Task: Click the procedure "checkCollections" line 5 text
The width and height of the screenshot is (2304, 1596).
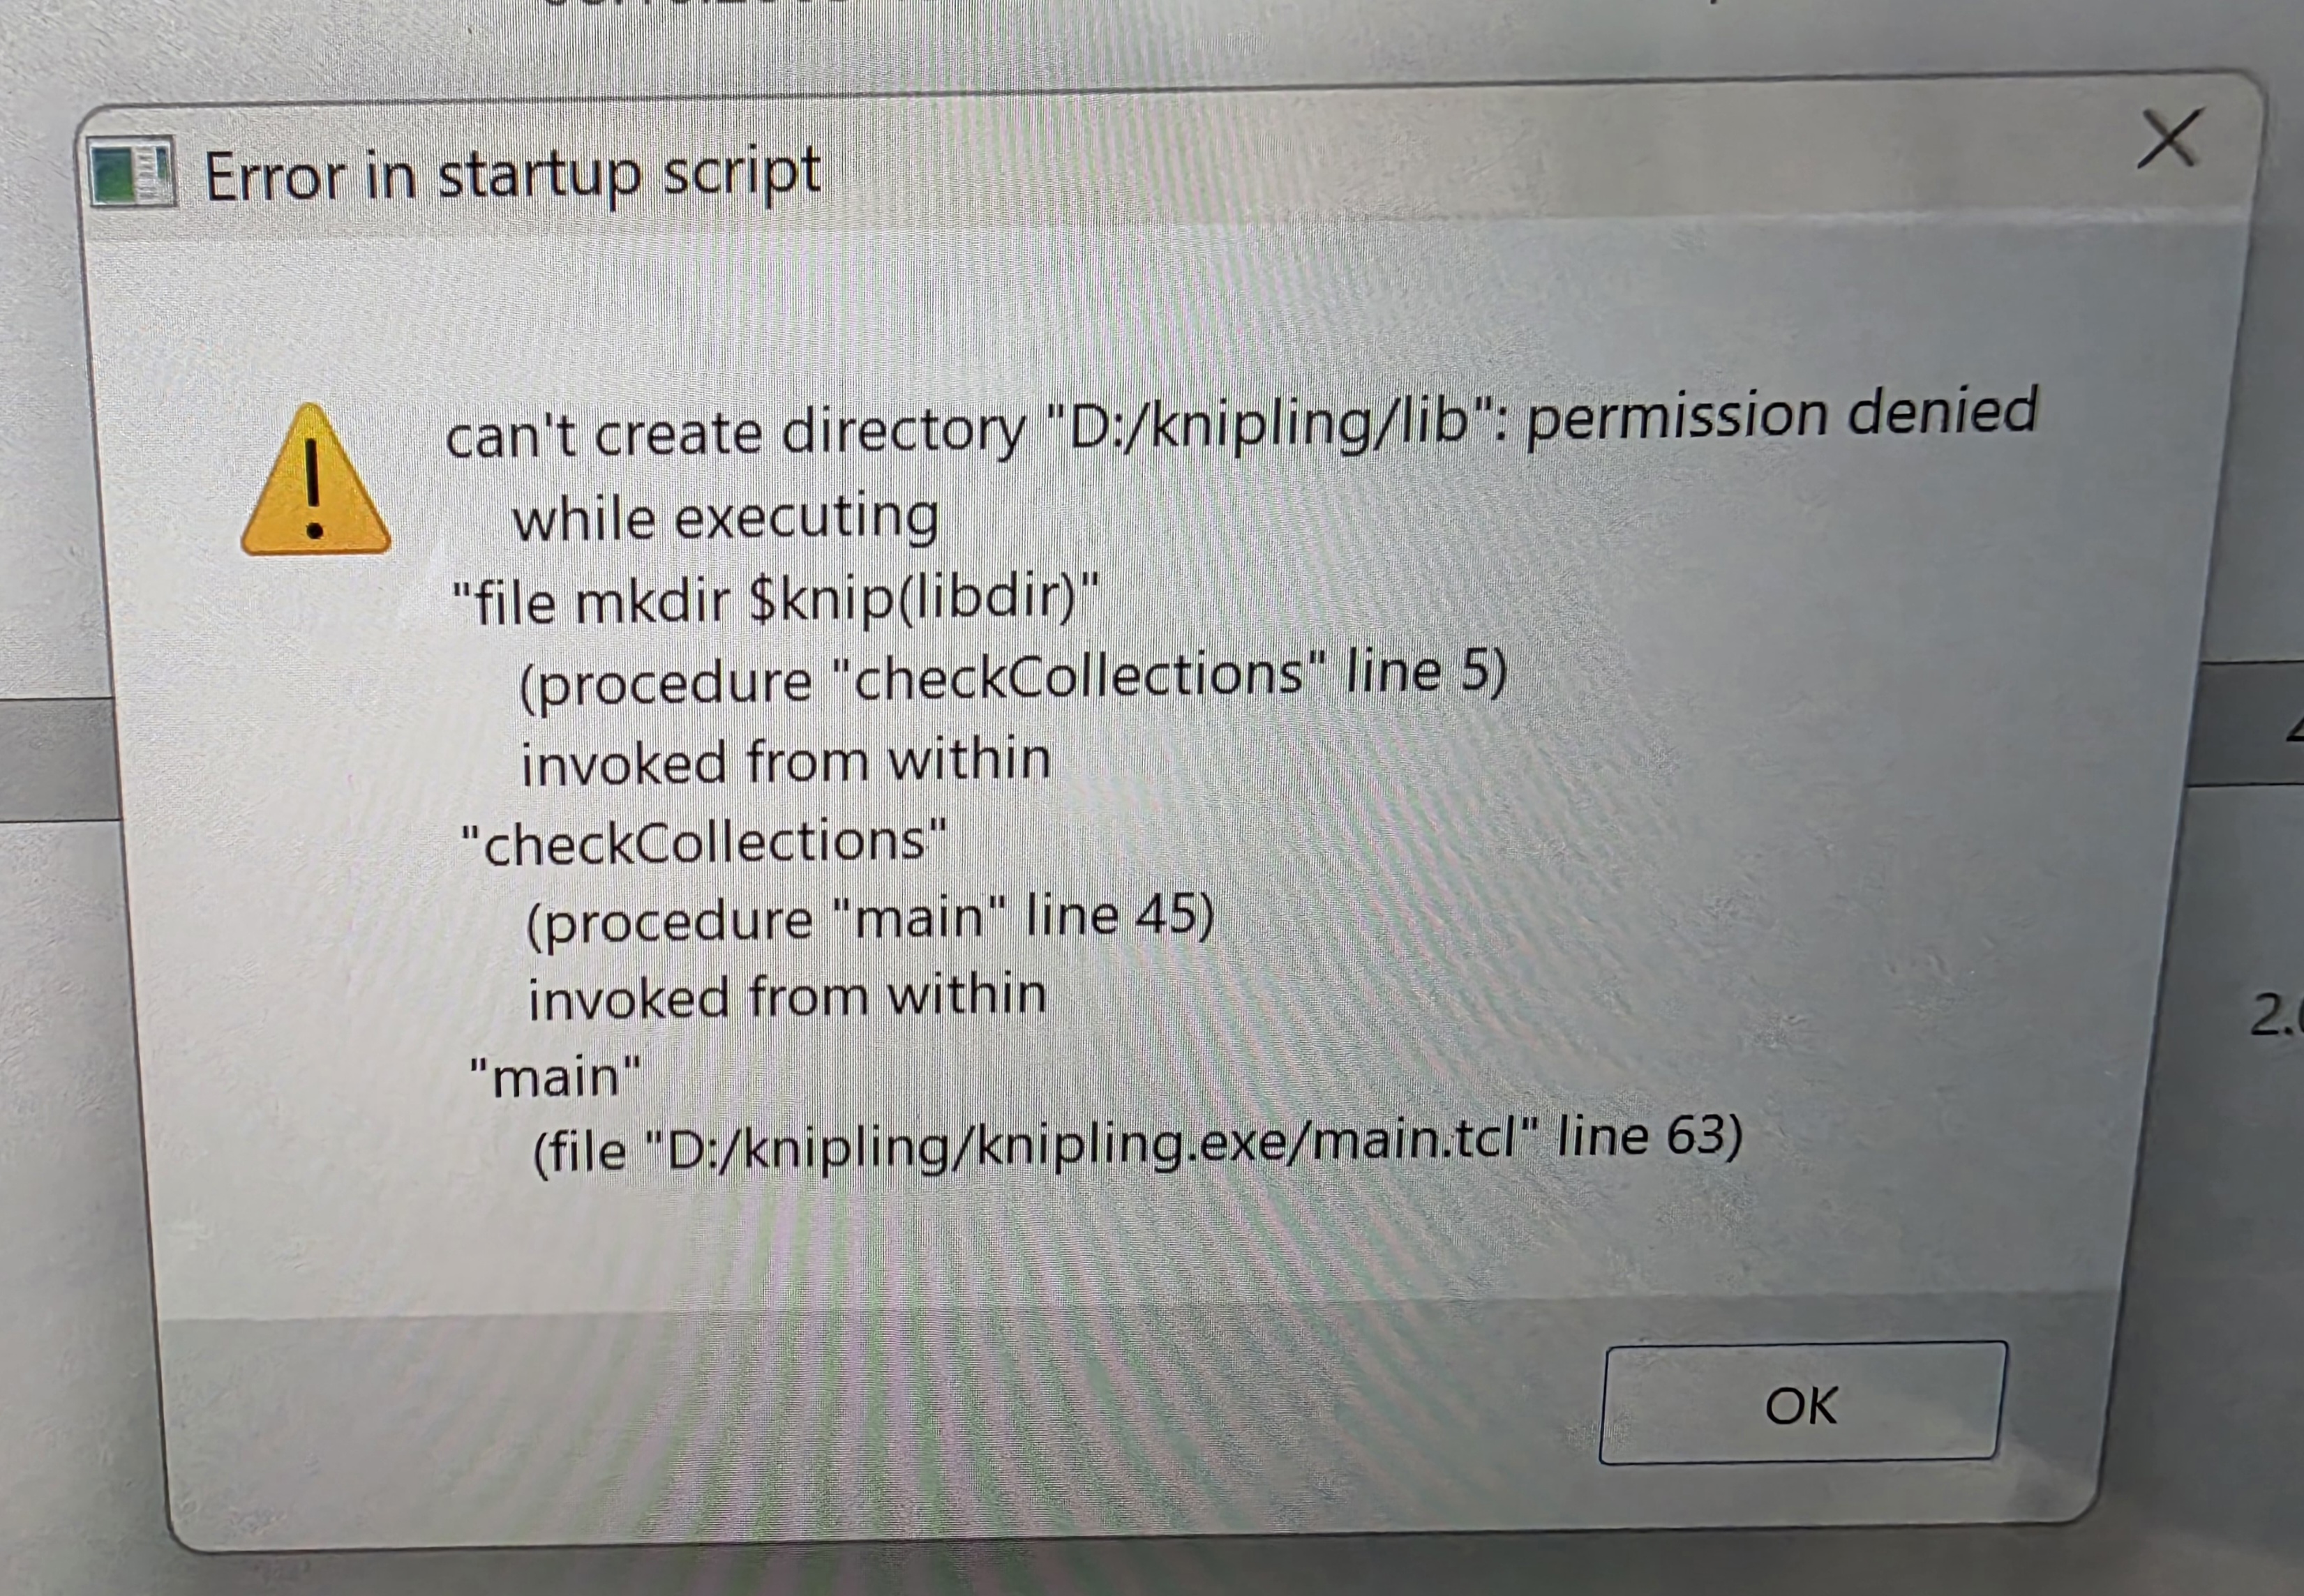Action: click(1012, 678)
